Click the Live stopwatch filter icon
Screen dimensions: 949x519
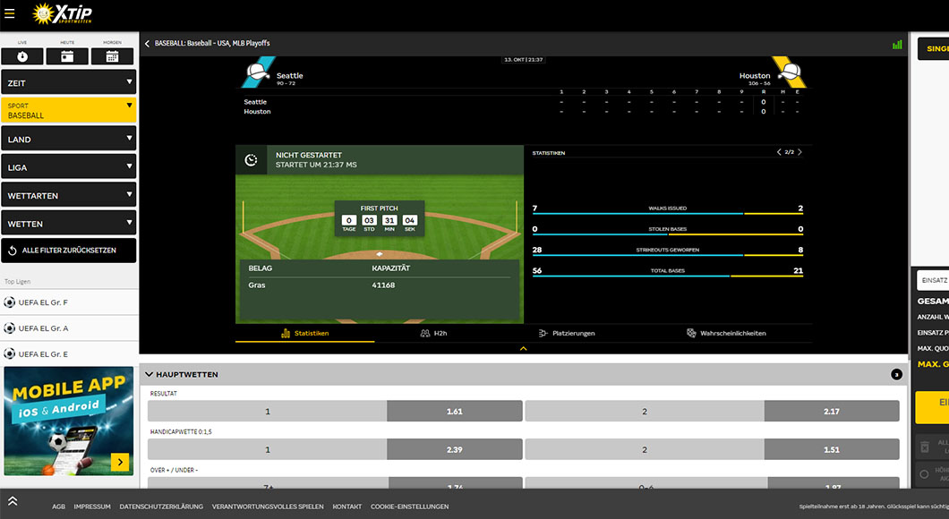tap(22, 56)
